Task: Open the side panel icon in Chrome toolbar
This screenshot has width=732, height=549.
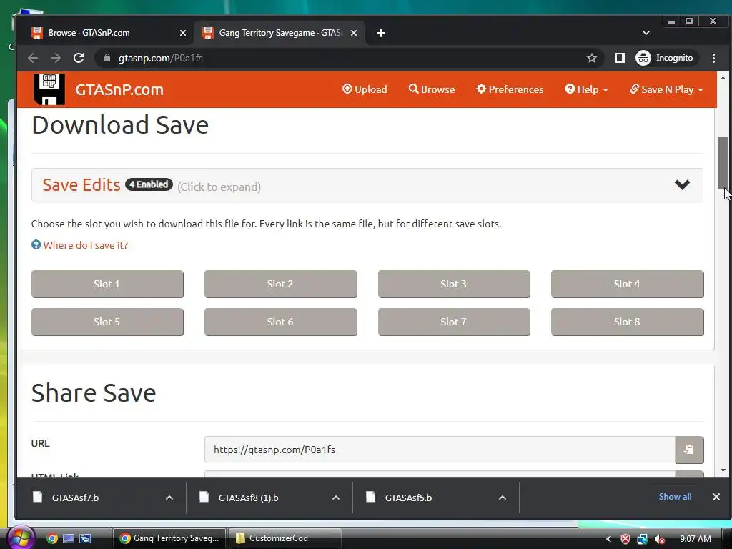Action: [x=620, y=58]
